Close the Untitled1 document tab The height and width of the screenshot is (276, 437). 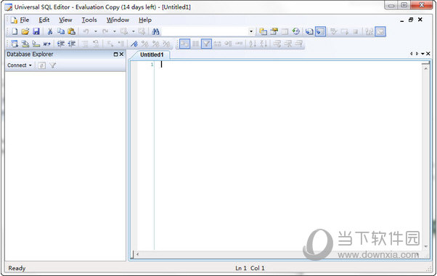[x=428, y=54]
